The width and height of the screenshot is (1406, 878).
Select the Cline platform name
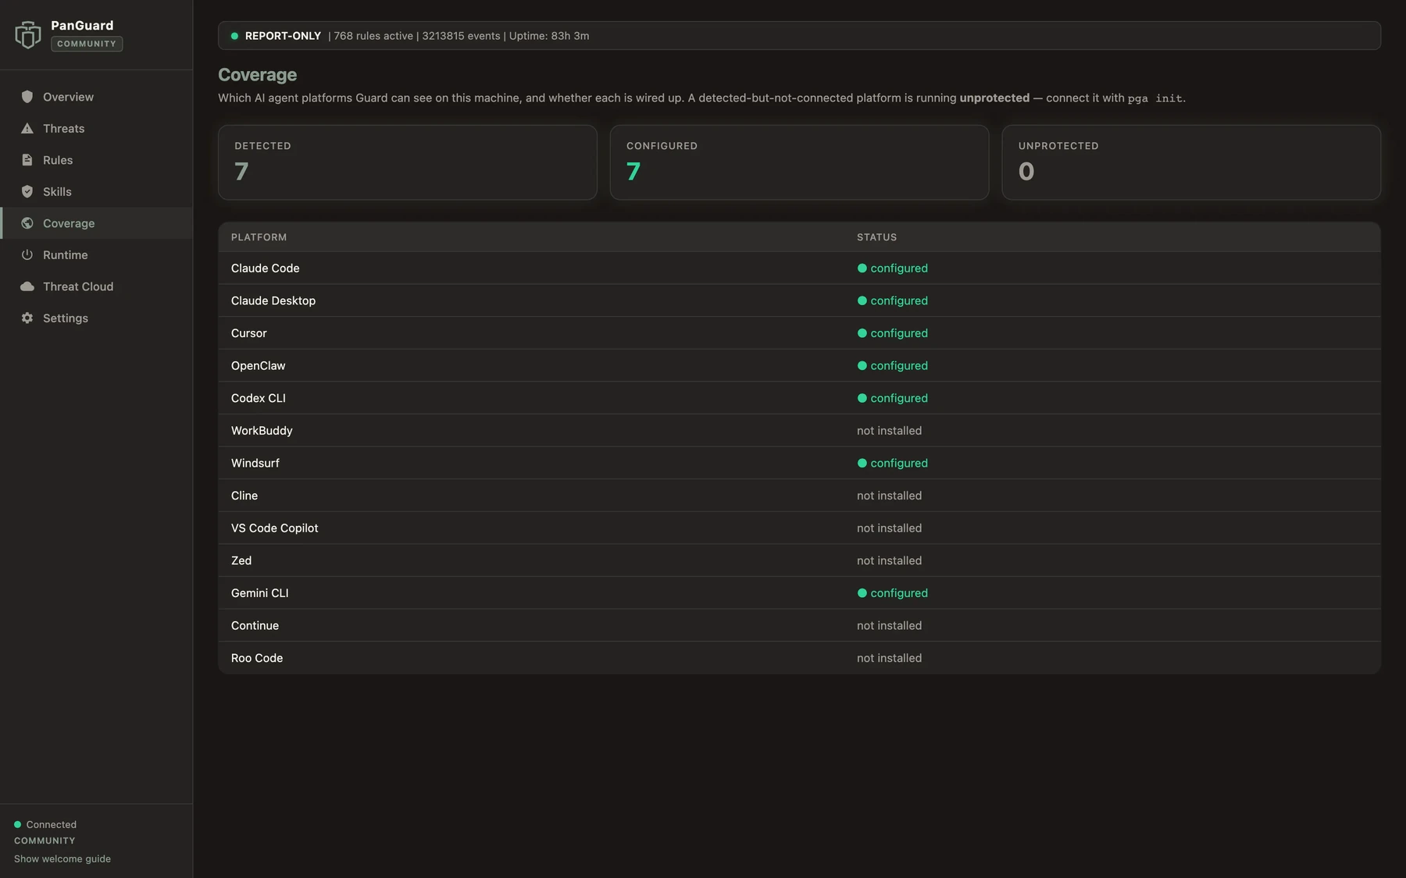[x=244, y=496]
